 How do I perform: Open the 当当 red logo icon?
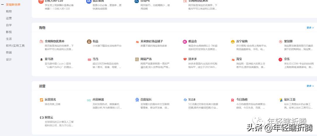[89, 60]
